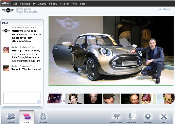Toggle Mute Mic button
The image size is (175, 124).
pyautogui.click(x=132, y=117)
